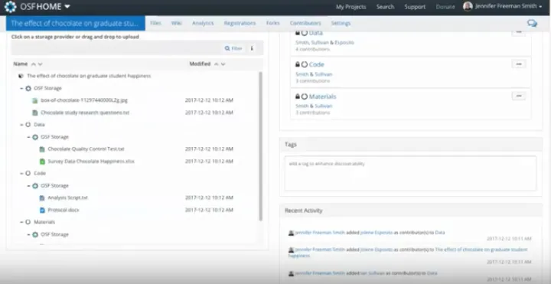Select box-of-chocolate jpg file icon
This screenshot has width=551, height=284.
34,100
